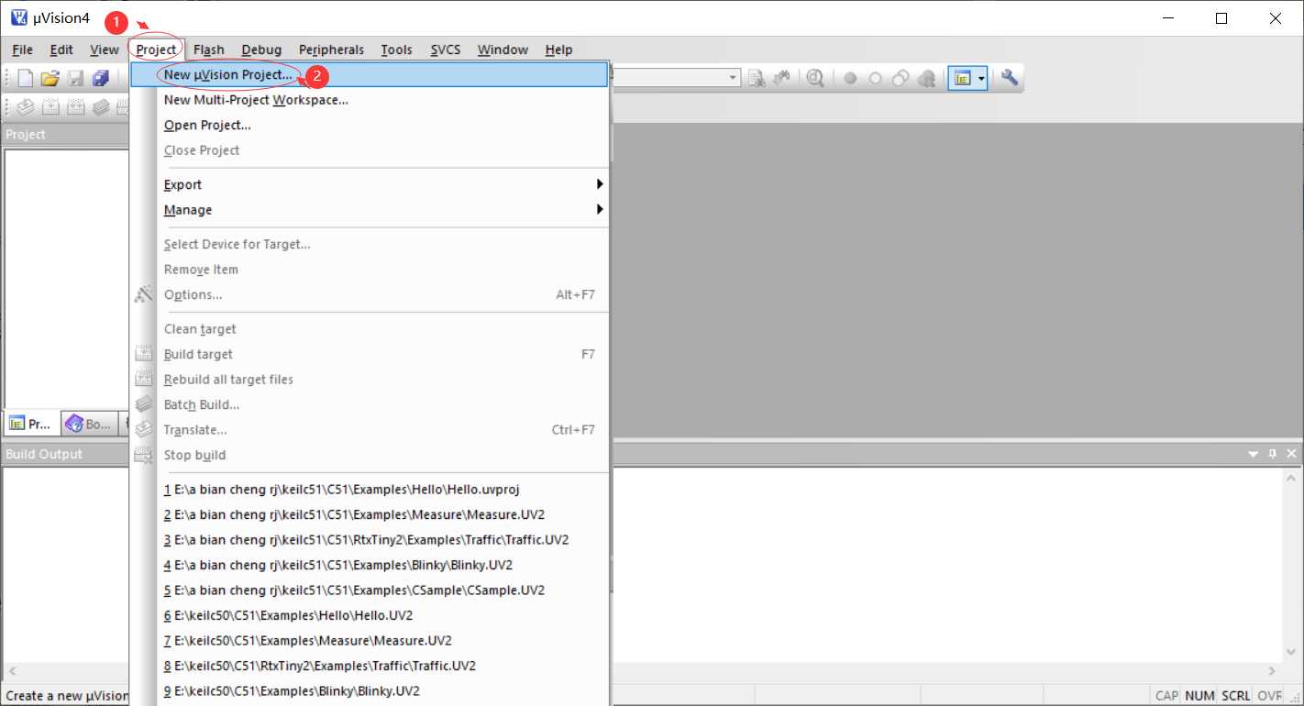1304x706 pixels.
Task: Open the View menu
Action: 105,50
